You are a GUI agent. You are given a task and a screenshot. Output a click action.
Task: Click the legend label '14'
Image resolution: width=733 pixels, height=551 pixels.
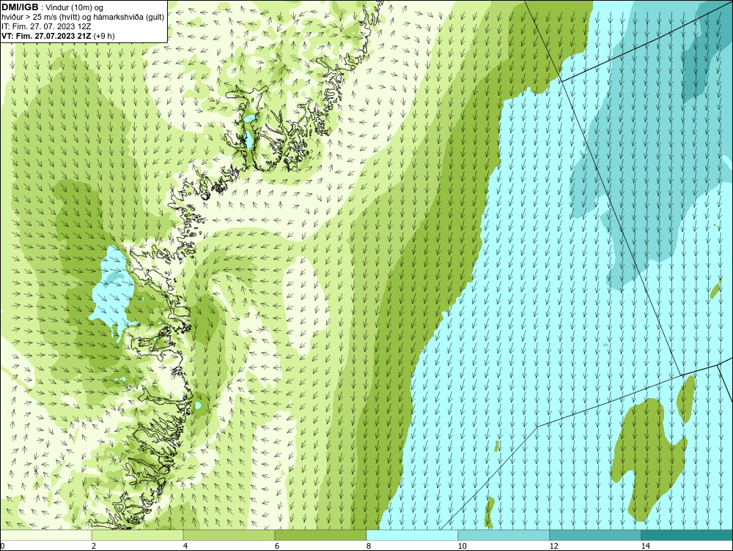point(646,547)
